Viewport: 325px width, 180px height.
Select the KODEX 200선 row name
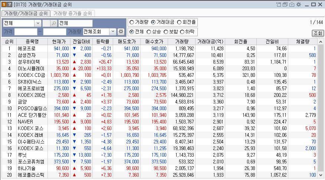32,95
